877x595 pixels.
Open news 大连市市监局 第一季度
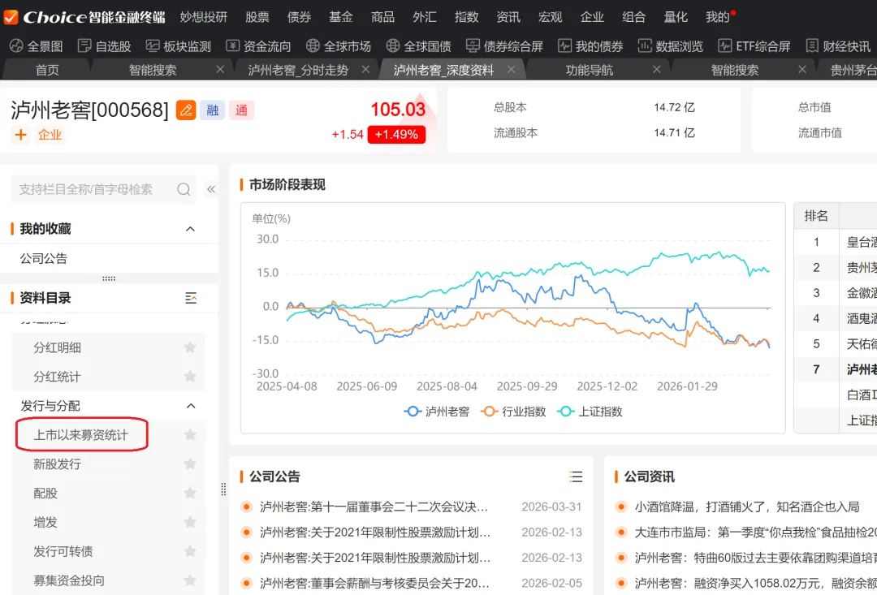tap(755, 532)
